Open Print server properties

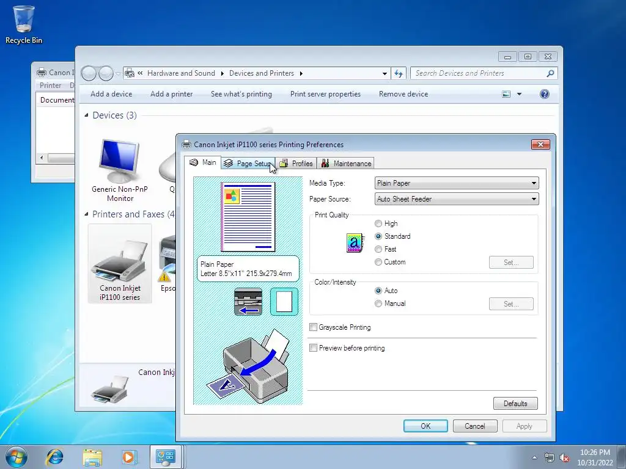pyautogui.click(x=325, y=94)
